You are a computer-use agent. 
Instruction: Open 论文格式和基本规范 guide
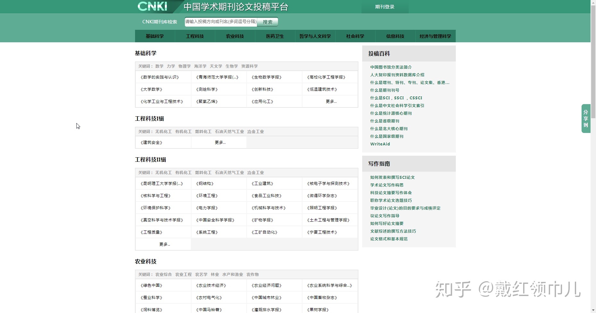389,239
